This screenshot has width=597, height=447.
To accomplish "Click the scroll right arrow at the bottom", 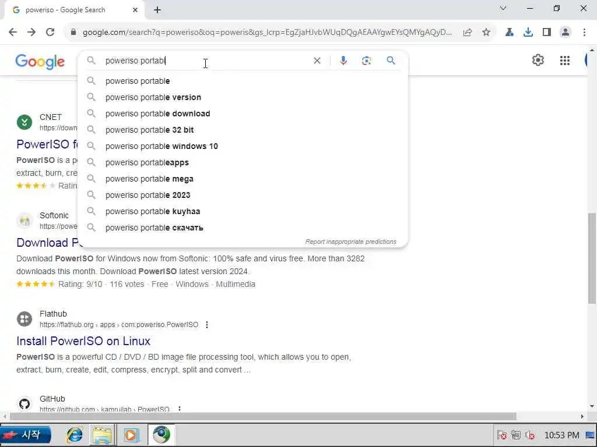I will click(x=582, y=417).
